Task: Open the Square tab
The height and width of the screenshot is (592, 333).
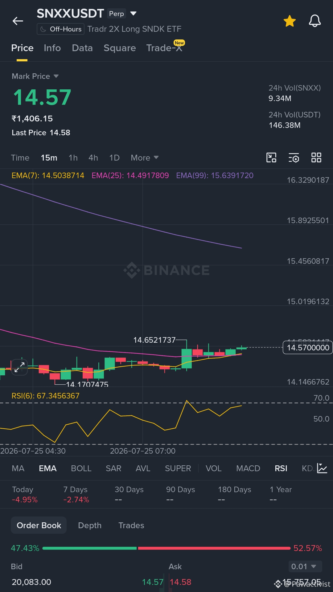Action: coord(120,48)
